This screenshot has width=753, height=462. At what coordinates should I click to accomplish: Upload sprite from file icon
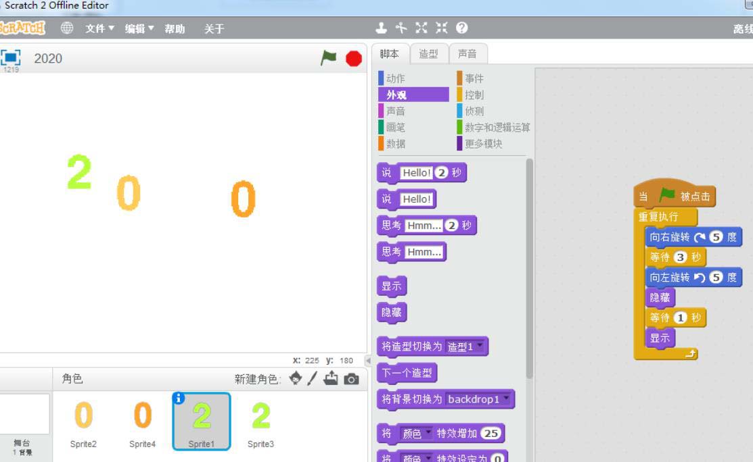(x=331, y=379)
